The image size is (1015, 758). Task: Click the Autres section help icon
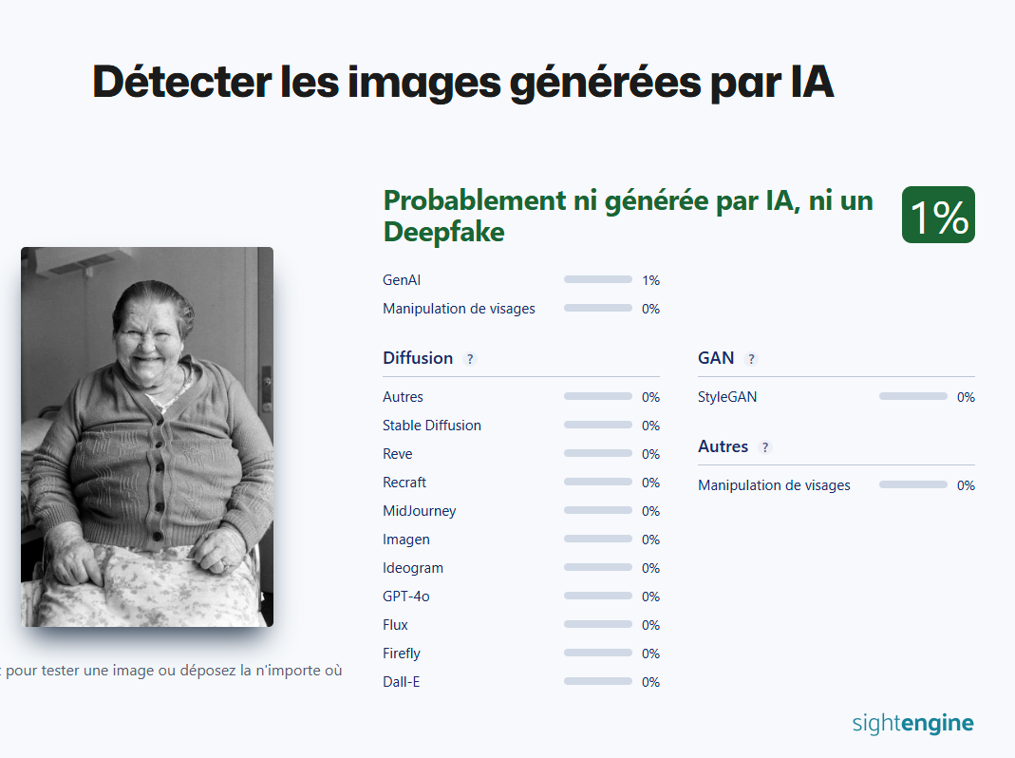(x=765, y=447)
